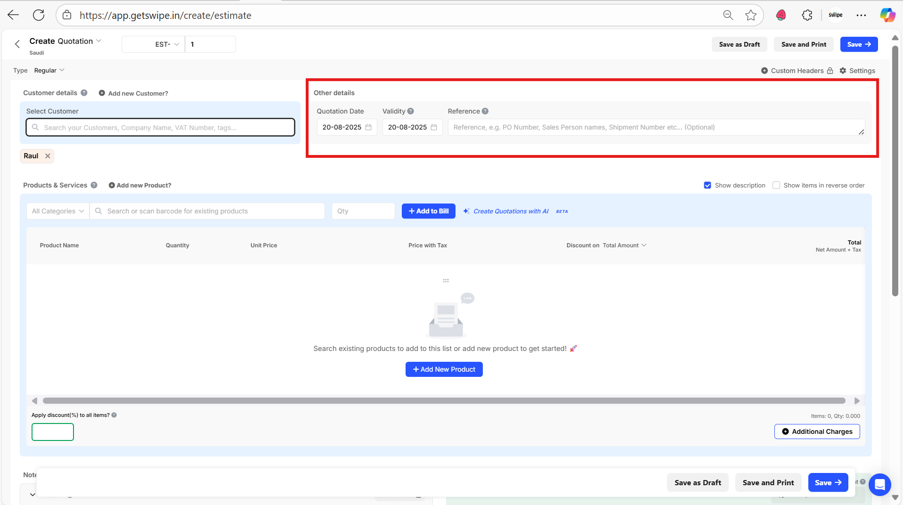Expand the All Categories dropdown
This screenshot has height=505, width=903.
point(58,211)
